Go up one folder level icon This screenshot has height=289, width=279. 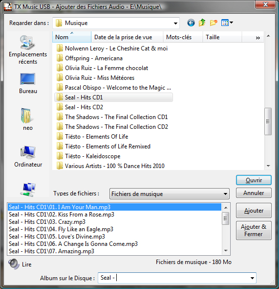click(x=202, y=23)
